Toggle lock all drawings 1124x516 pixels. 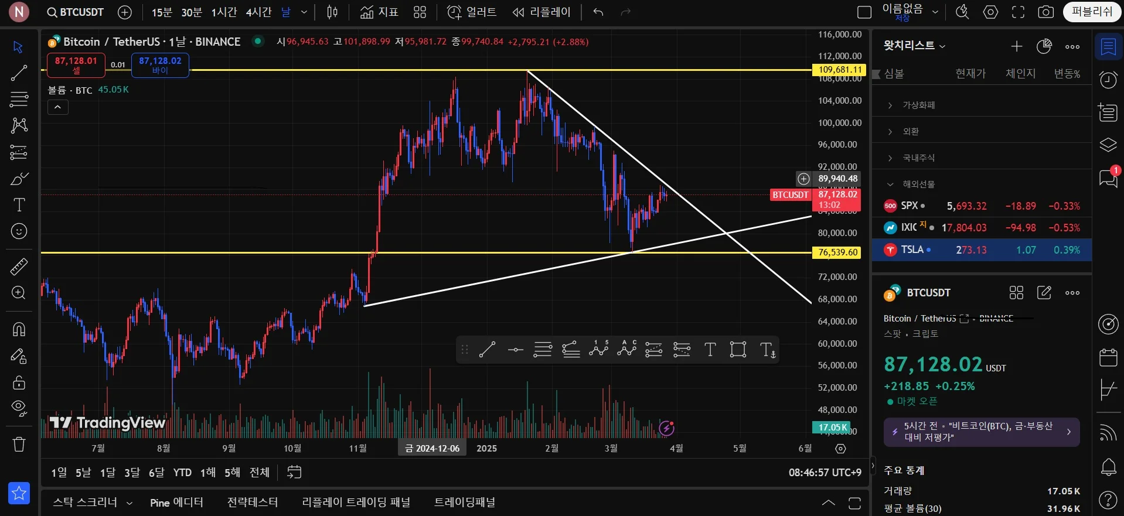[x=19, y=382]
